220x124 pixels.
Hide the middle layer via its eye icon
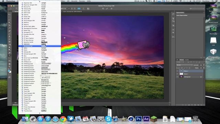click(x=177, y=74)
